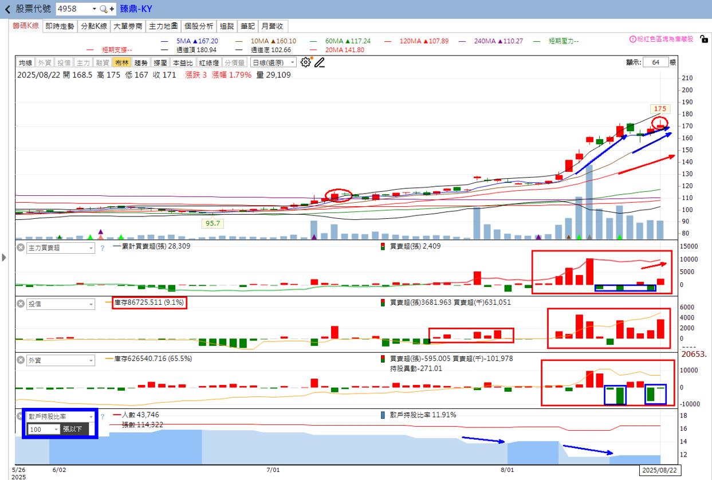This screenshot has width=712, height=480.
Task: Click the help question mark beside 主力買賣超
Action: (x=103, y=248)
